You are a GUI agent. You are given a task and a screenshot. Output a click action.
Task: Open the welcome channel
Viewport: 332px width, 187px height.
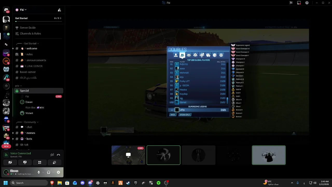38,49
